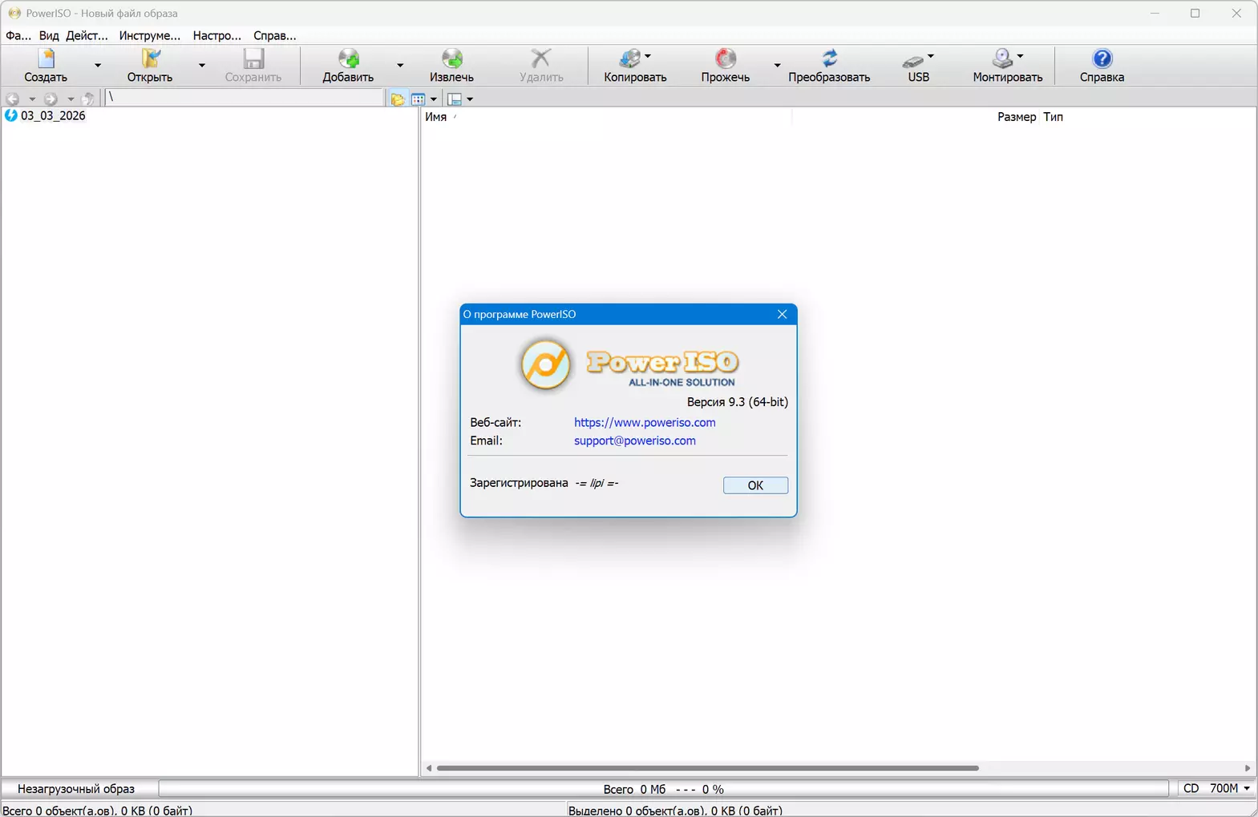The height and width of the screenshot is (817, 1258).
Task: Click the Размер column header
Action: pos(1017,117)
